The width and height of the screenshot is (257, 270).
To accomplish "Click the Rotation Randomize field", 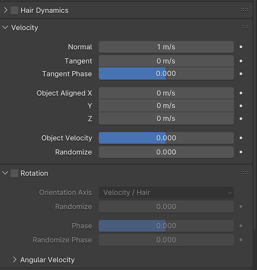I will click(166, 207).
